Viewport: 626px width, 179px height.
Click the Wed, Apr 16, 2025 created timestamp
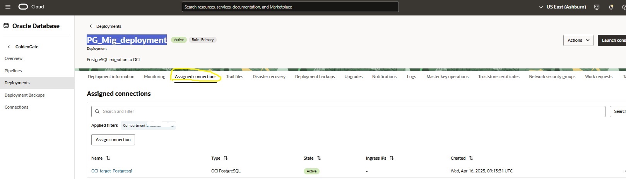tap(482, 171)
